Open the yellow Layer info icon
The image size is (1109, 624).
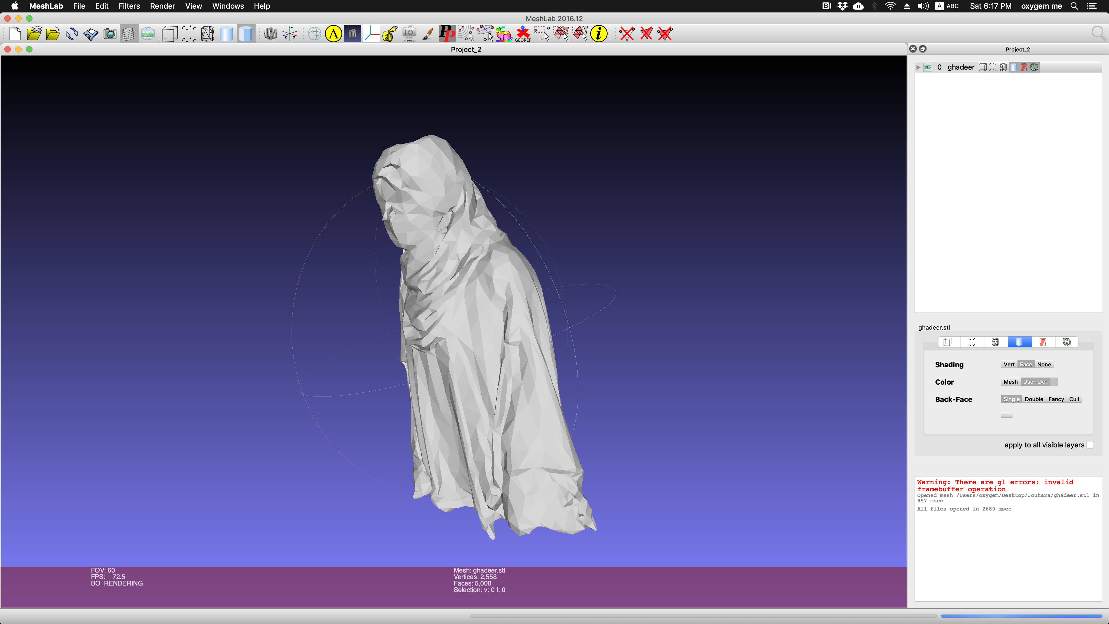pyautogui.click(x=599, y=34)
